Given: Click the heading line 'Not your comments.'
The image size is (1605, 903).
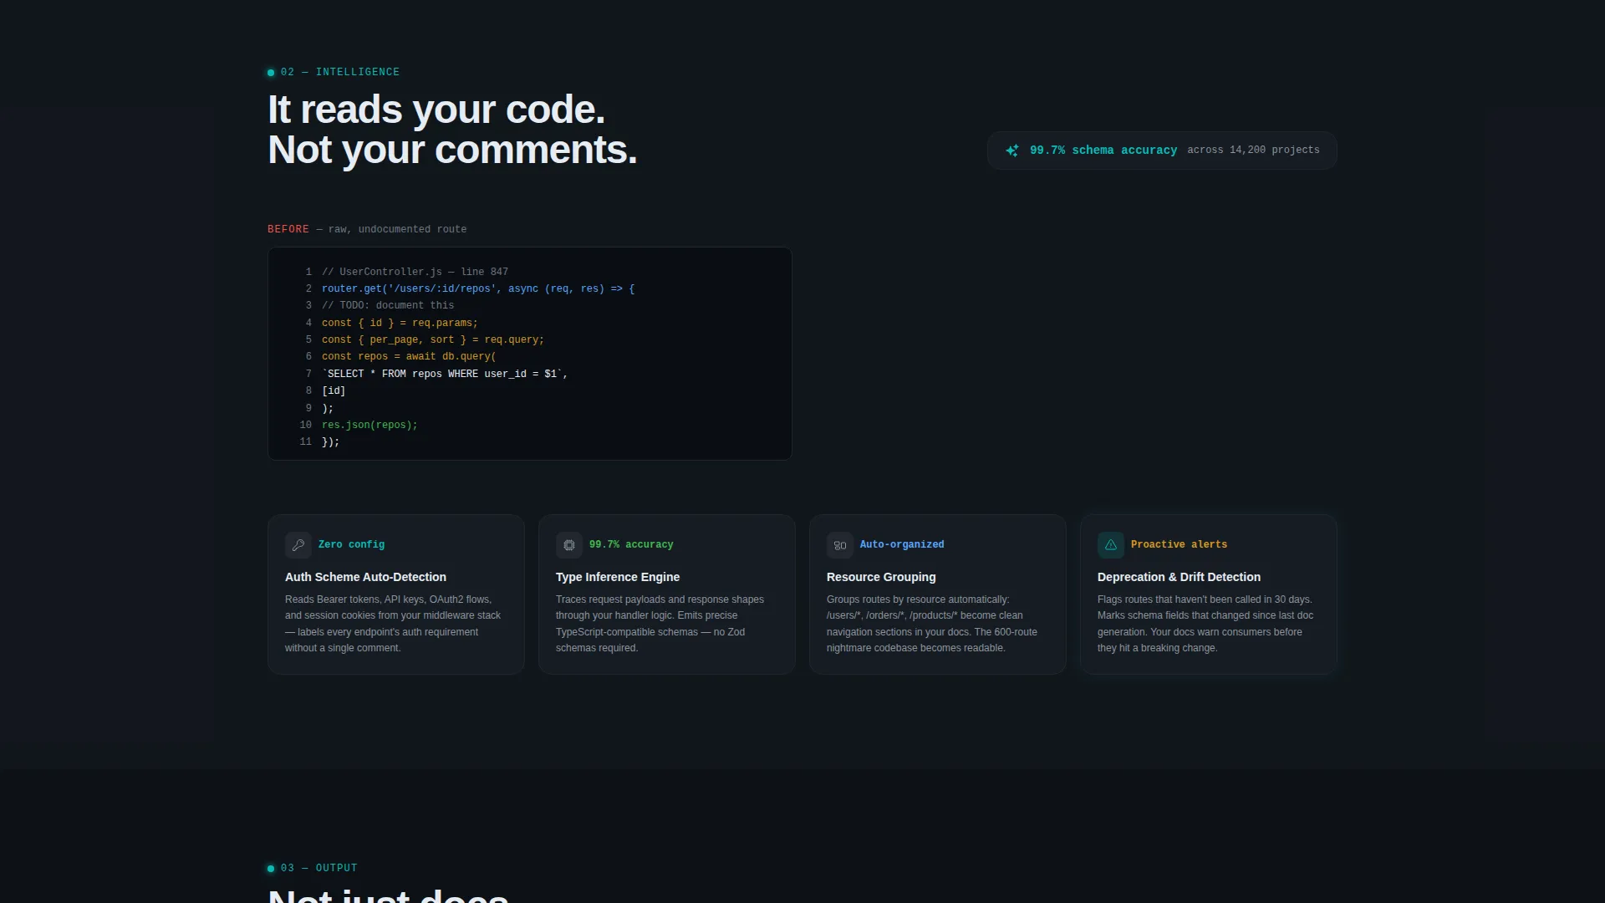Looking at the screenshot, I should click(452, 150).
